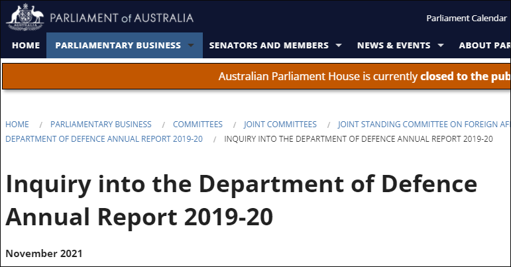Expand the Parliamentary Business dropdown arrow

point(191,46)
